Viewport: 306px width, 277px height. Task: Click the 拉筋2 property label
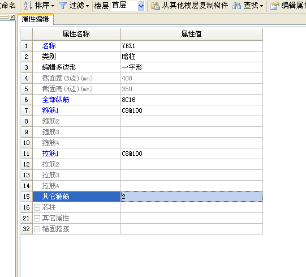(50, 164)
